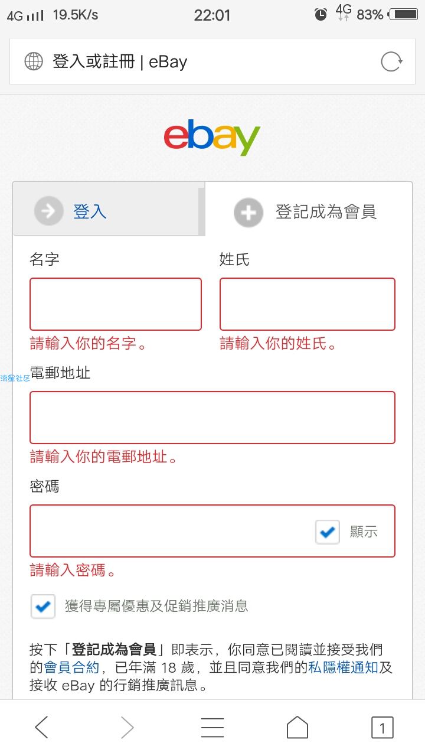Image resolution: width=425 pixels, height=756 pixels.
Task: Open the browser hamburger menu
Action: coord(212,728)
